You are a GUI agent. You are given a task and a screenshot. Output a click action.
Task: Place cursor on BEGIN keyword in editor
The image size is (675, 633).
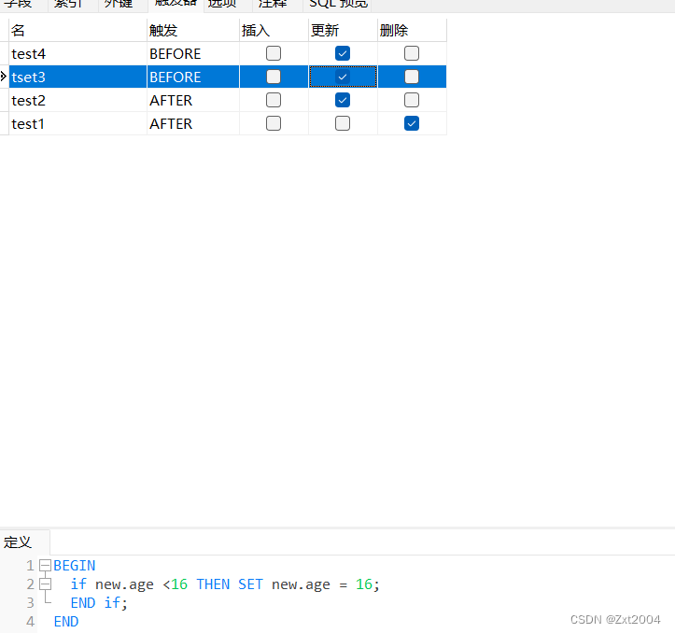(x=74, y=566)
